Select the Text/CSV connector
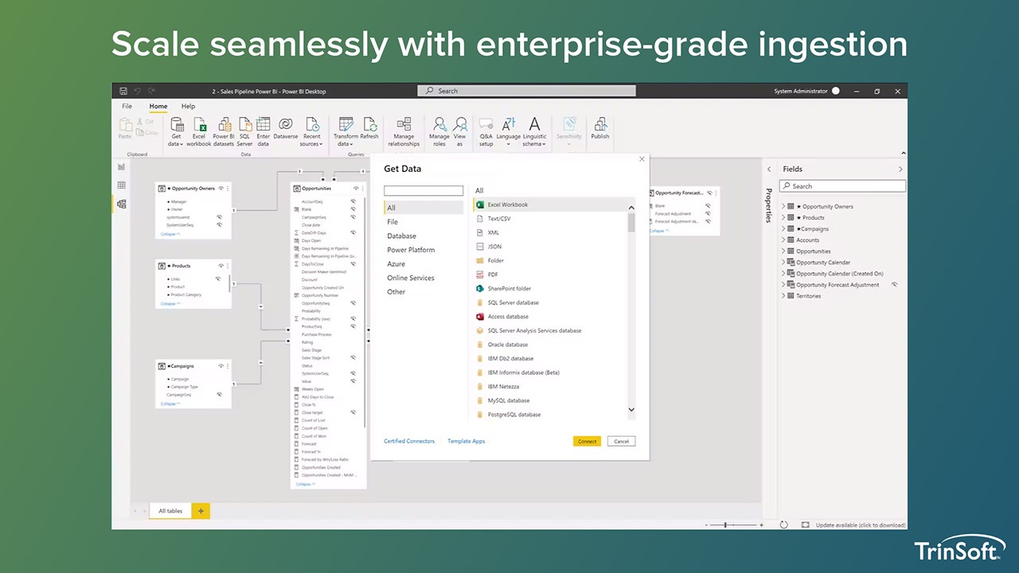This screenshot has height=573, width=1019. tap(499, 219)
